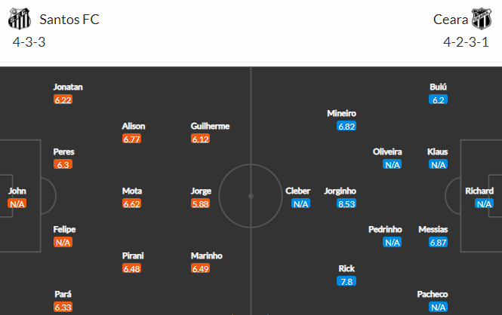This screenshot has height=315, width=502.
Task: Select player Pacheco
Action: pyautogui.click(x=433, y=294)
